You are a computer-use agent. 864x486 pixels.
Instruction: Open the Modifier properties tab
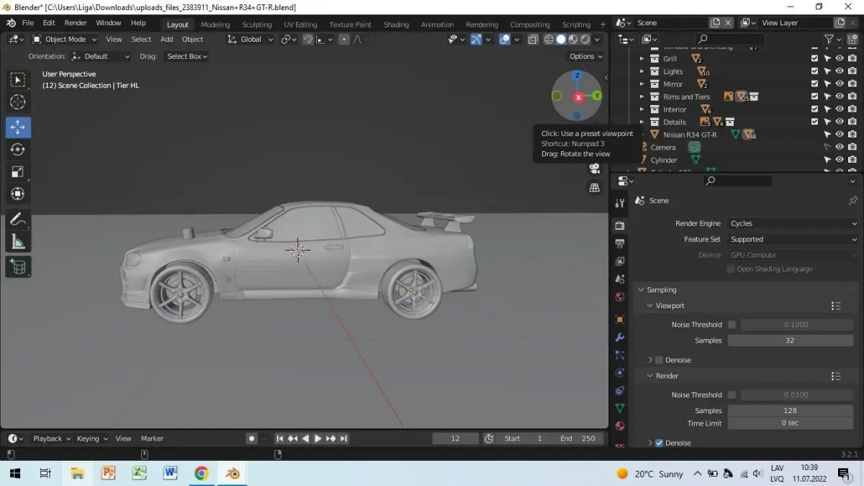[x=620, y=338]
